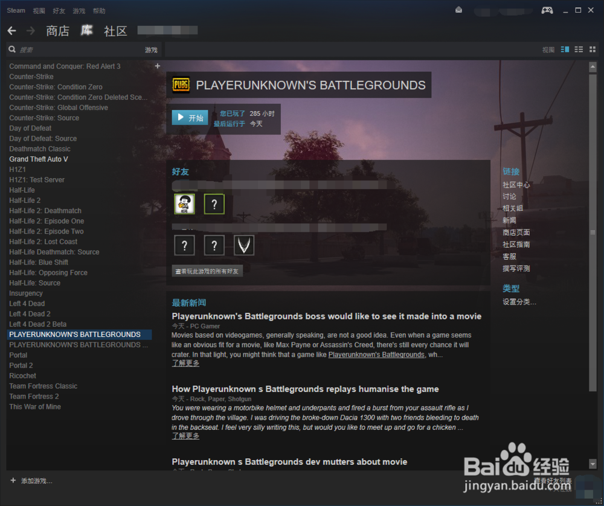This screenshot has width=604, height=506.
Task: Open the V-shaped logo friend avatar
Action: (244, 245)
